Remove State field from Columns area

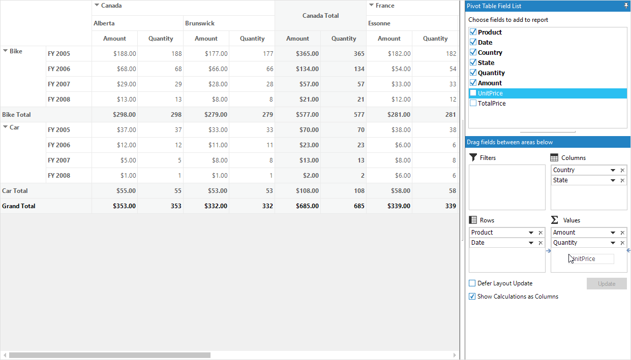click(622, 180)
